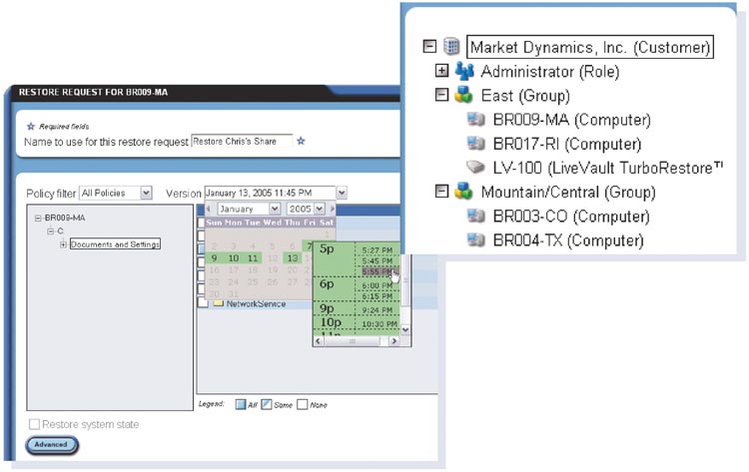Click the Market Dynamics customer building icon
The image size is (749, 472).
click(x=452, y=47)
